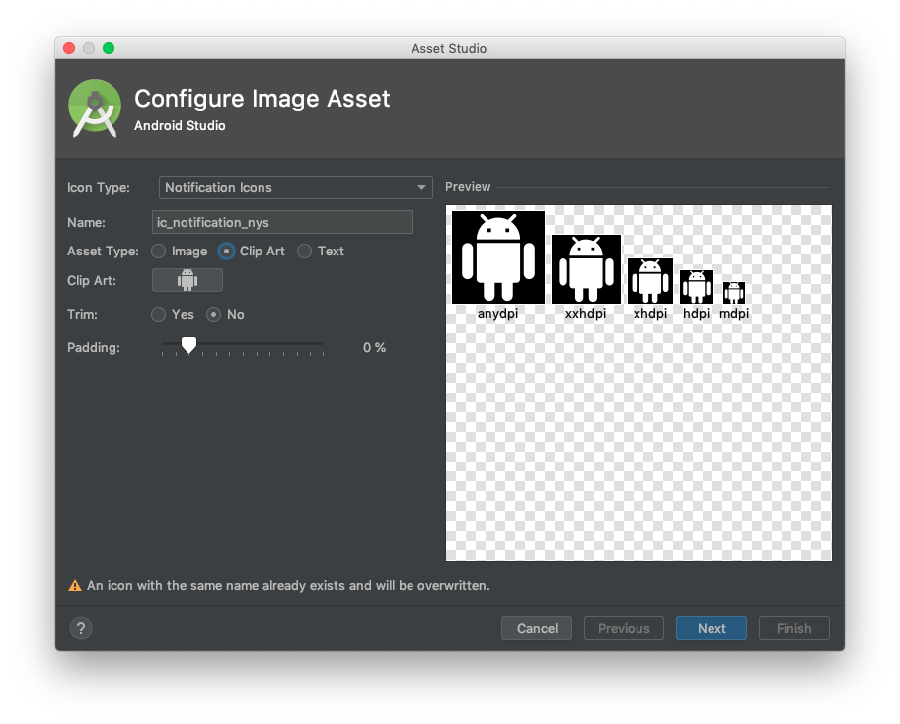Close the Asset Studio window
The height and width of the screenshot is (724, 900).
coord(69,48)
